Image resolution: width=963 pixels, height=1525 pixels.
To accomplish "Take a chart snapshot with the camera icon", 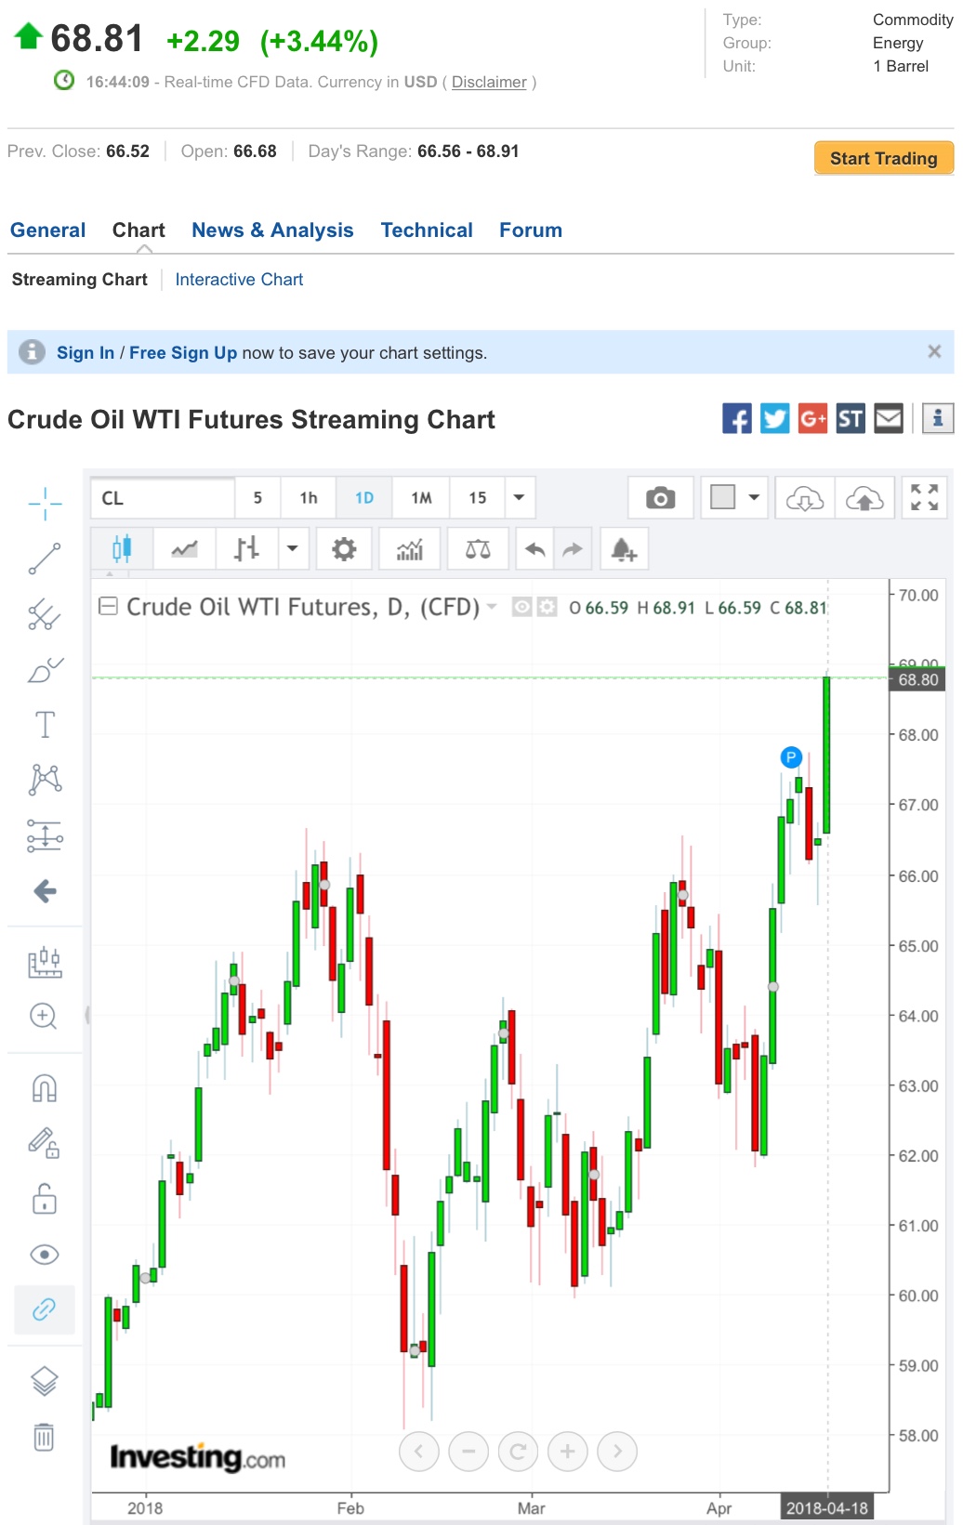I will [660, 498].
